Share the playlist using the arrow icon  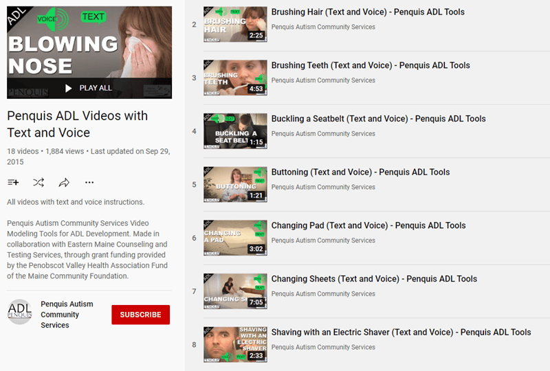coord(64,182)
